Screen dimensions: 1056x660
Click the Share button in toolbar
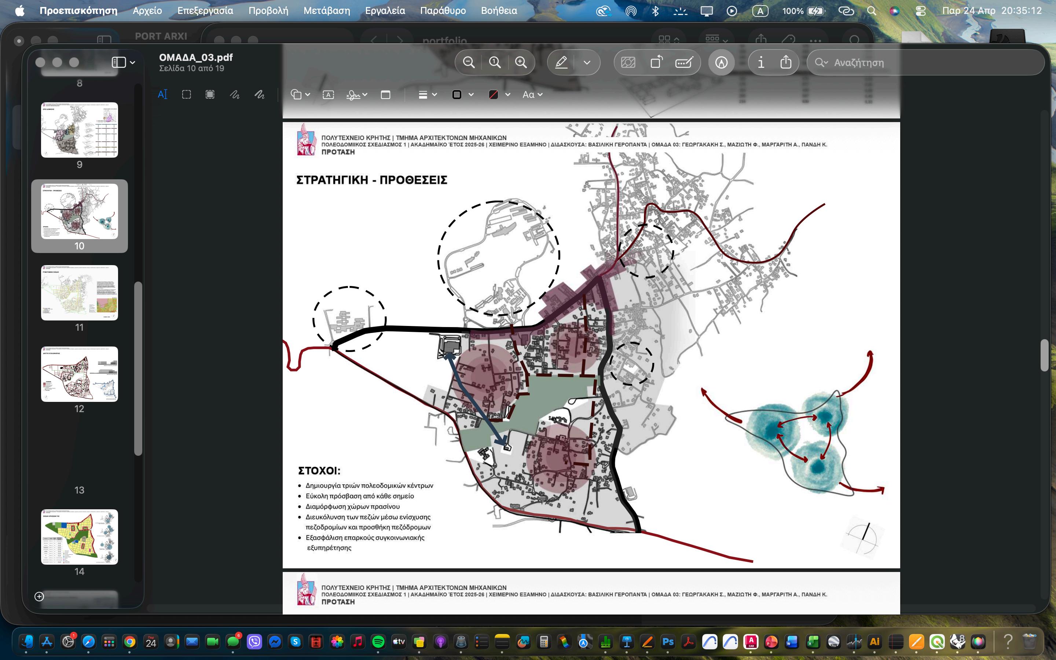[785, 62]
